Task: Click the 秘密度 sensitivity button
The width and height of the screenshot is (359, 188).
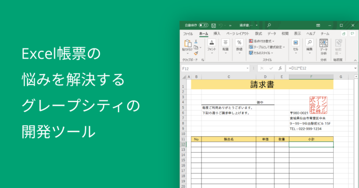Action: point(338,47)
